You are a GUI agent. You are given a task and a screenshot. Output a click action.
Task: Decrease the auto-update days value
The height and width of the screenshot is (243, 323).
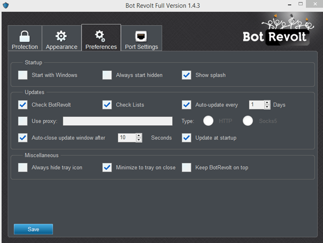pyautogui.click(x=267, y=107)
